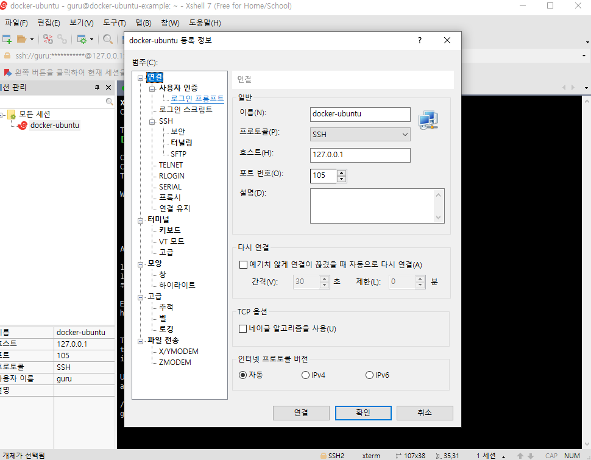Select the IPv4 radio button

(305, 375)
